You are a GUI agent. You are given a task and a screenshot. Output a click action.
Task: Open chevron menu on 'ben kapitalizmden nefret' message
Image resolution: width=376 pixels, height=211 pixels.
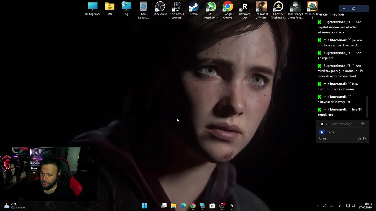353,22
